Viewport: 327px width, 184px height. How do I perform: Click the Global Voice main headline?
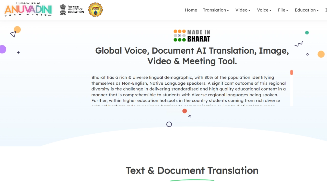point(192,56)
